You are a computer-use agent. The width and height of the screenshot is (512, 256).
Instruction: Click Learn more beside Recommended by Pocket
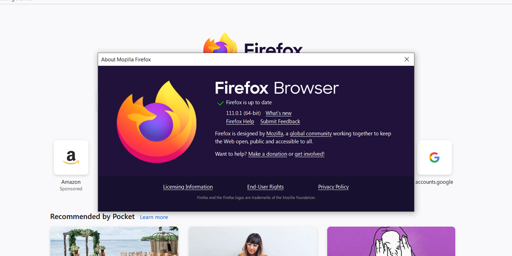point(154,217)
